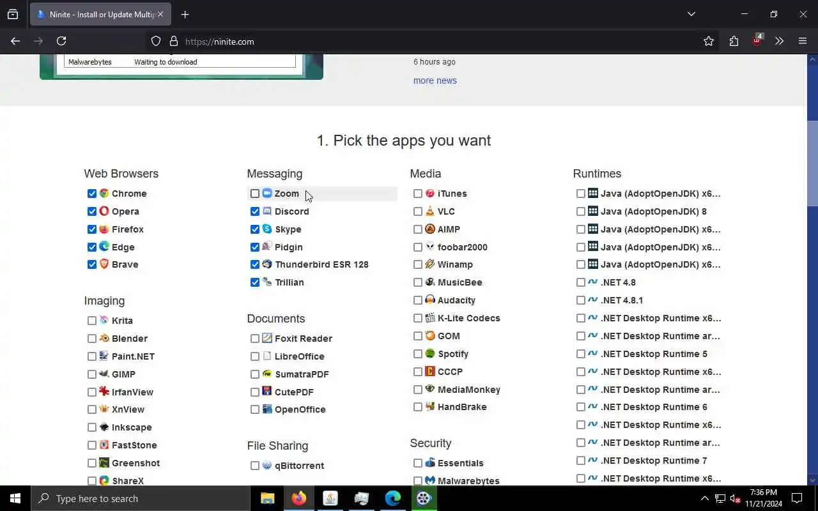This screenshot has width=818, height=511.
Task: Open Microsoft Edge from the taskbar
Action: (x=393, y=498)
